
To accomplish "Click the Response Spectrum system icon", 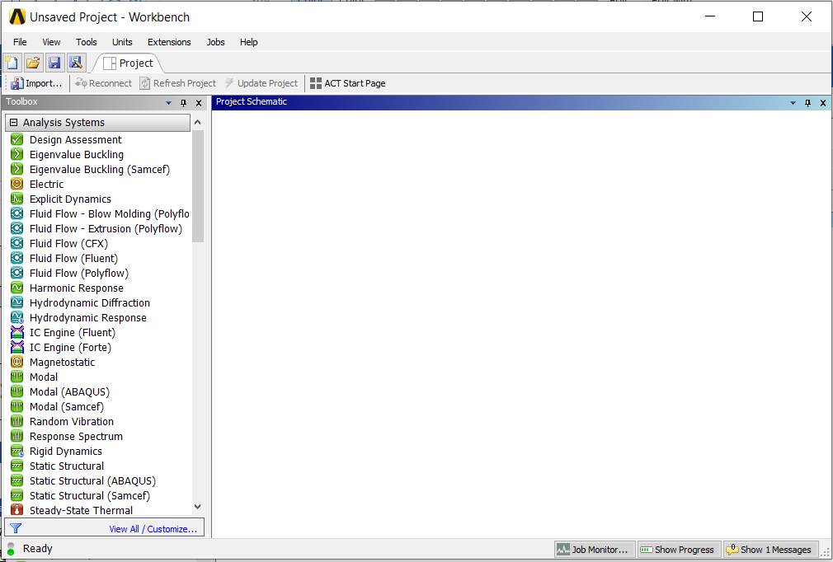I will 17,437.
